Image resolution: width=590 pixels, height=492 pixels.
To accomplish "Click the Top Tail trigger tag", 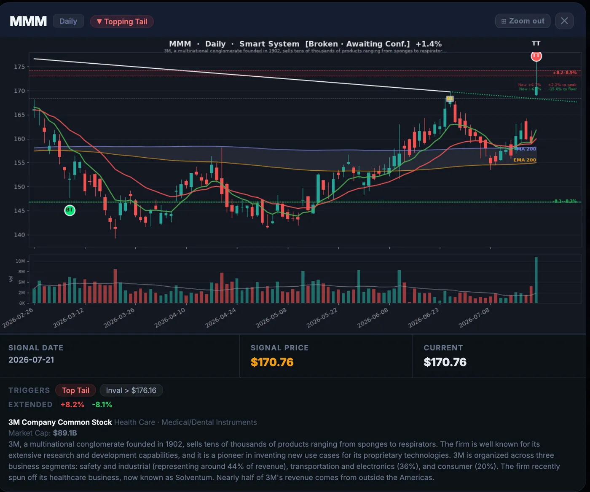I will tap(75, 390).
